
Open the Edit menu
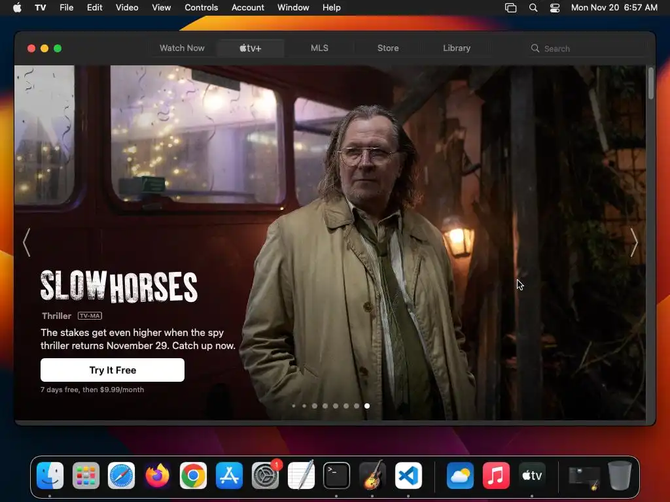point(94,7)
